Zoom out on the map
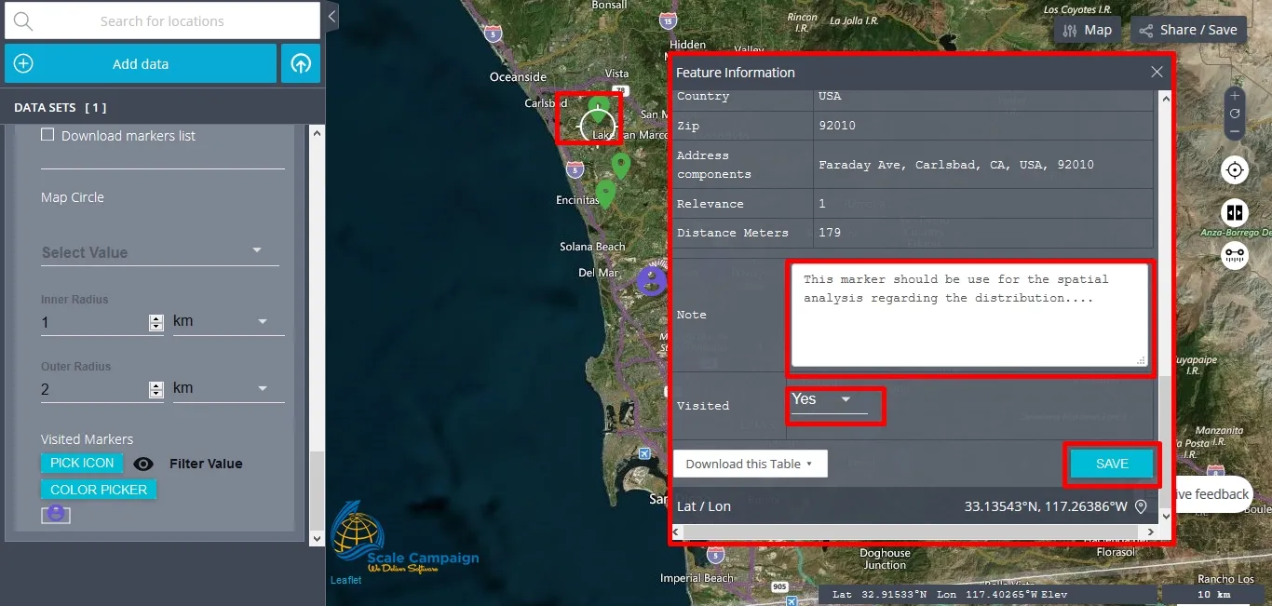The height and width of the screenshot is (606, 1272). [1235, 132]
